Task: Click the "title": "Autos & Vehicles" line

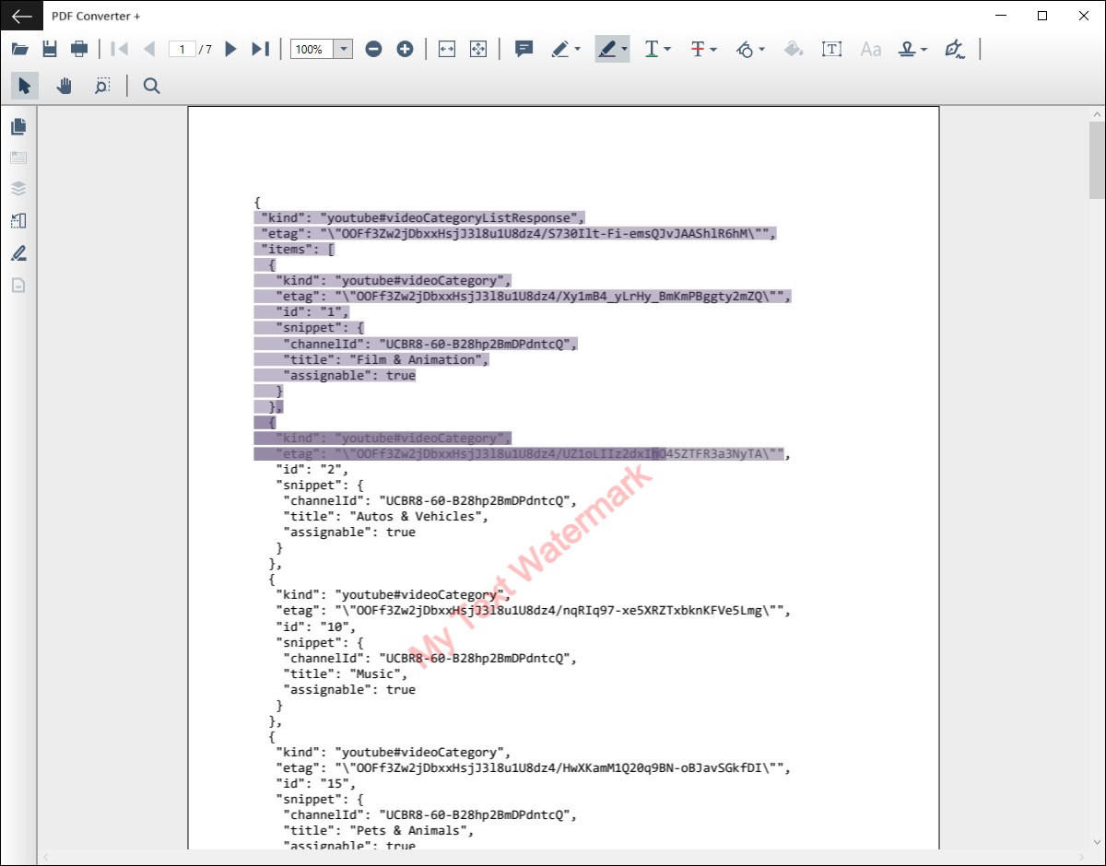Action: pyautogui.click(x=385, y=516)
